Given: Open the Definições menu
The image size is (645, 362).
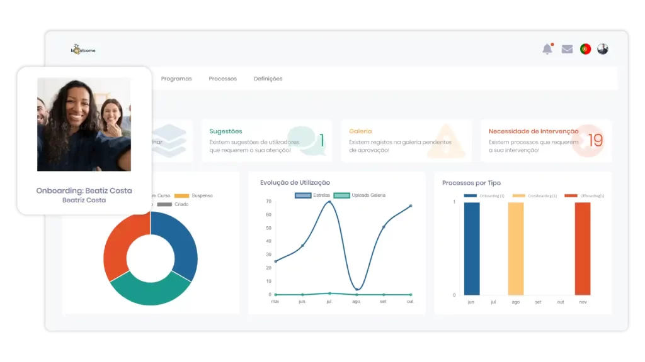Looking at the screenshot, I should 268,79.
